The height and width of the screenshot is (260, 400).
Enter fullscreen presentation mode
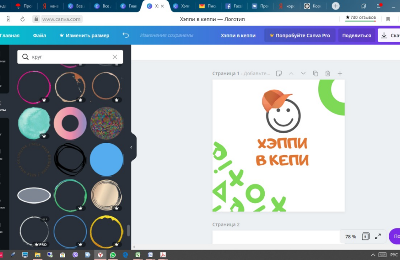(x=378, y=236)
